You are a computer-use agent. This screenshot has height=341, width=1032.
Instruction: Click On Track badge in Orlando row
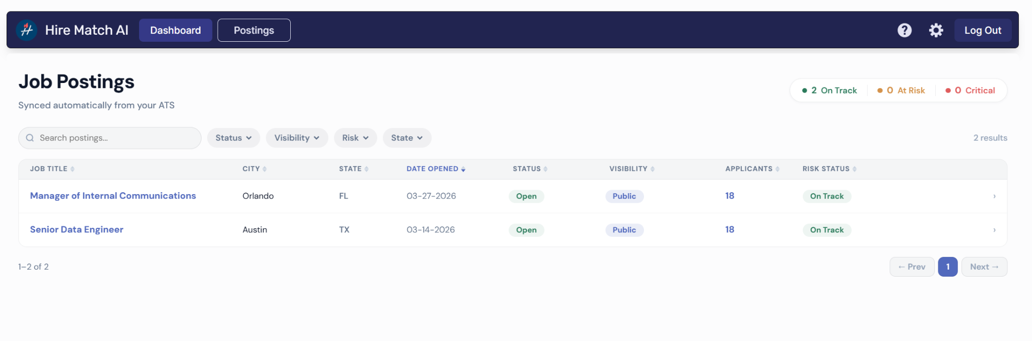(x=827, y=196)
